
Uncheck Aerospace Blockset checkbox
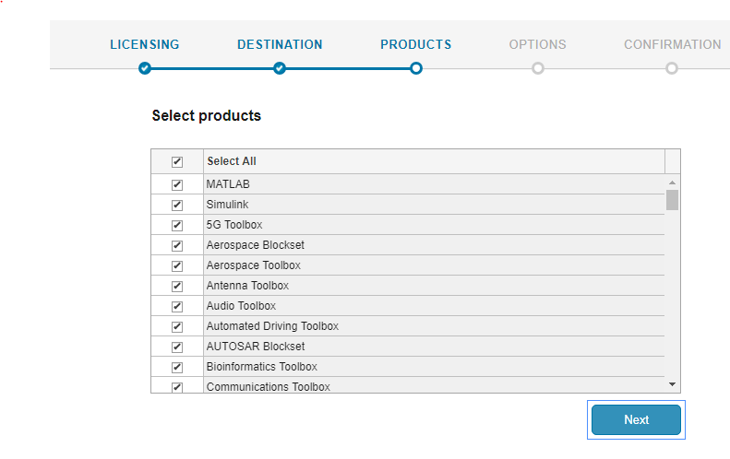(x=177, y=245)
